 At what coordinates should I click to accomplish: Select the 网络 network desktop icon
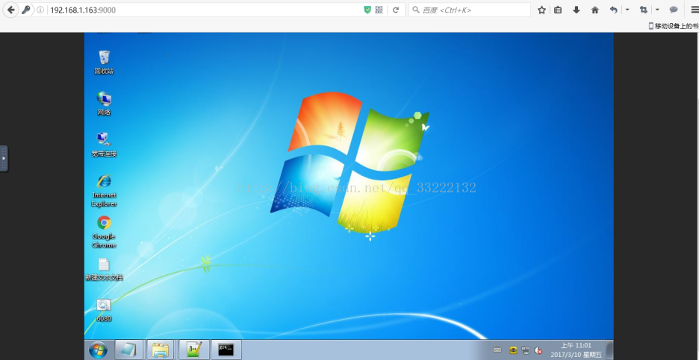[x=104, y=104]
